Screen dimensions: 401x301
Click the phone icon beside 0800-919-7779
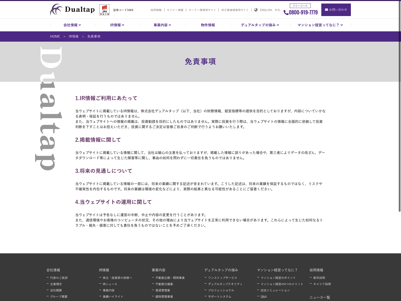point(286,13)
